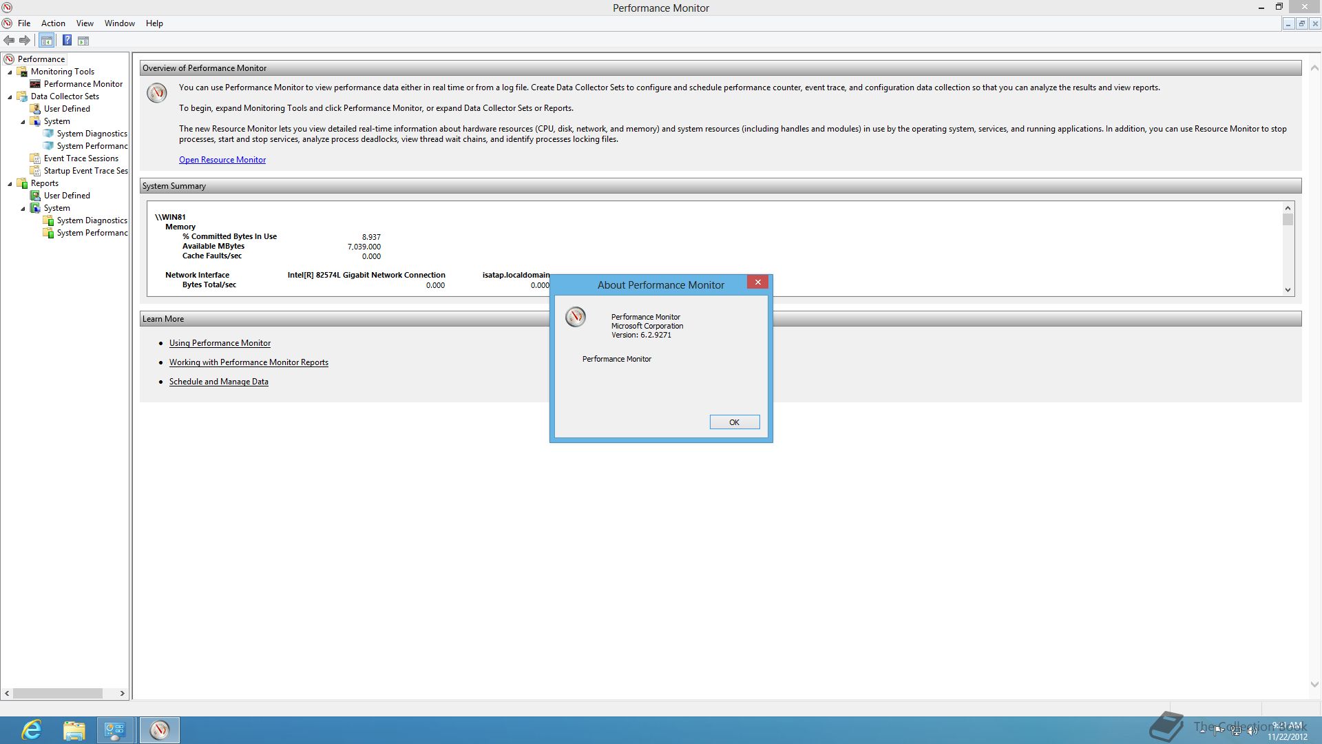This screenshot has height=744, width=1322.
Task: Click the Performance Monitor graph icon in tree
Action: pos(35,84)
